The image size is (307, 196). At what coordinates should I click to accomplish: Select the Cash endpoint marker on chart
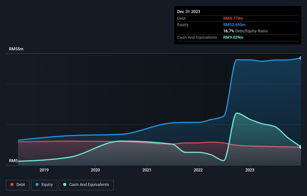coord(301,147)
